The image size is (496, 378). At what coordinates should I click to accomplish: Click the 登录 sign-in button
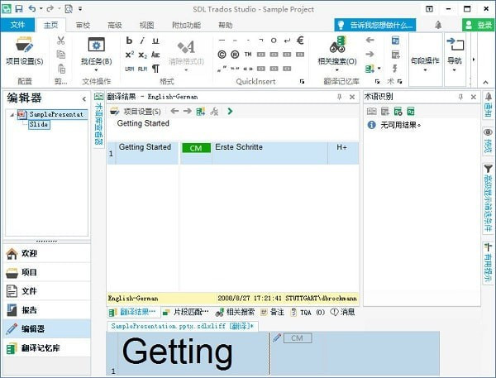[x=479, y=25]
